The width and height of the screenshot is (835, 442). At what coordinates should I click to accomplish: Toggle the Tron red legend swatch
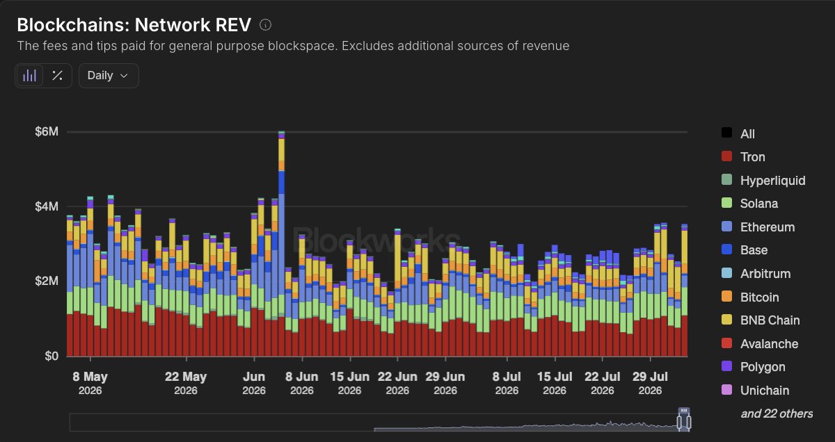click(x=726, y=157)
